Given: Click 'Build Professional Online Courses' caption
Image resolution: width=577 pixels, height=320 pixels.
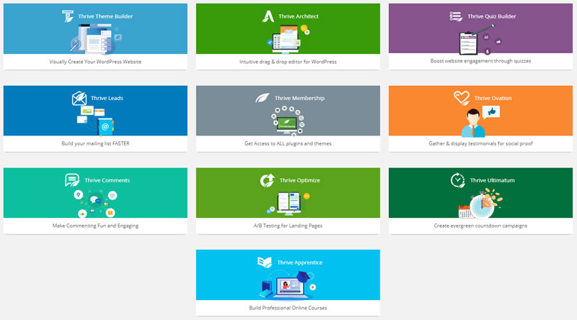Looking at the screenshot, I should (x=287, y=308).
